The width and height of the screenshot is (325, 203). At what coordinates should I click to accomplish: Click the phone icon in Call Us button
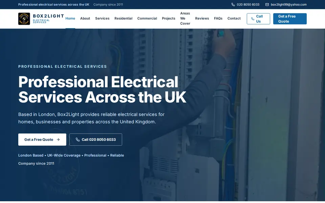click(253, 19)
